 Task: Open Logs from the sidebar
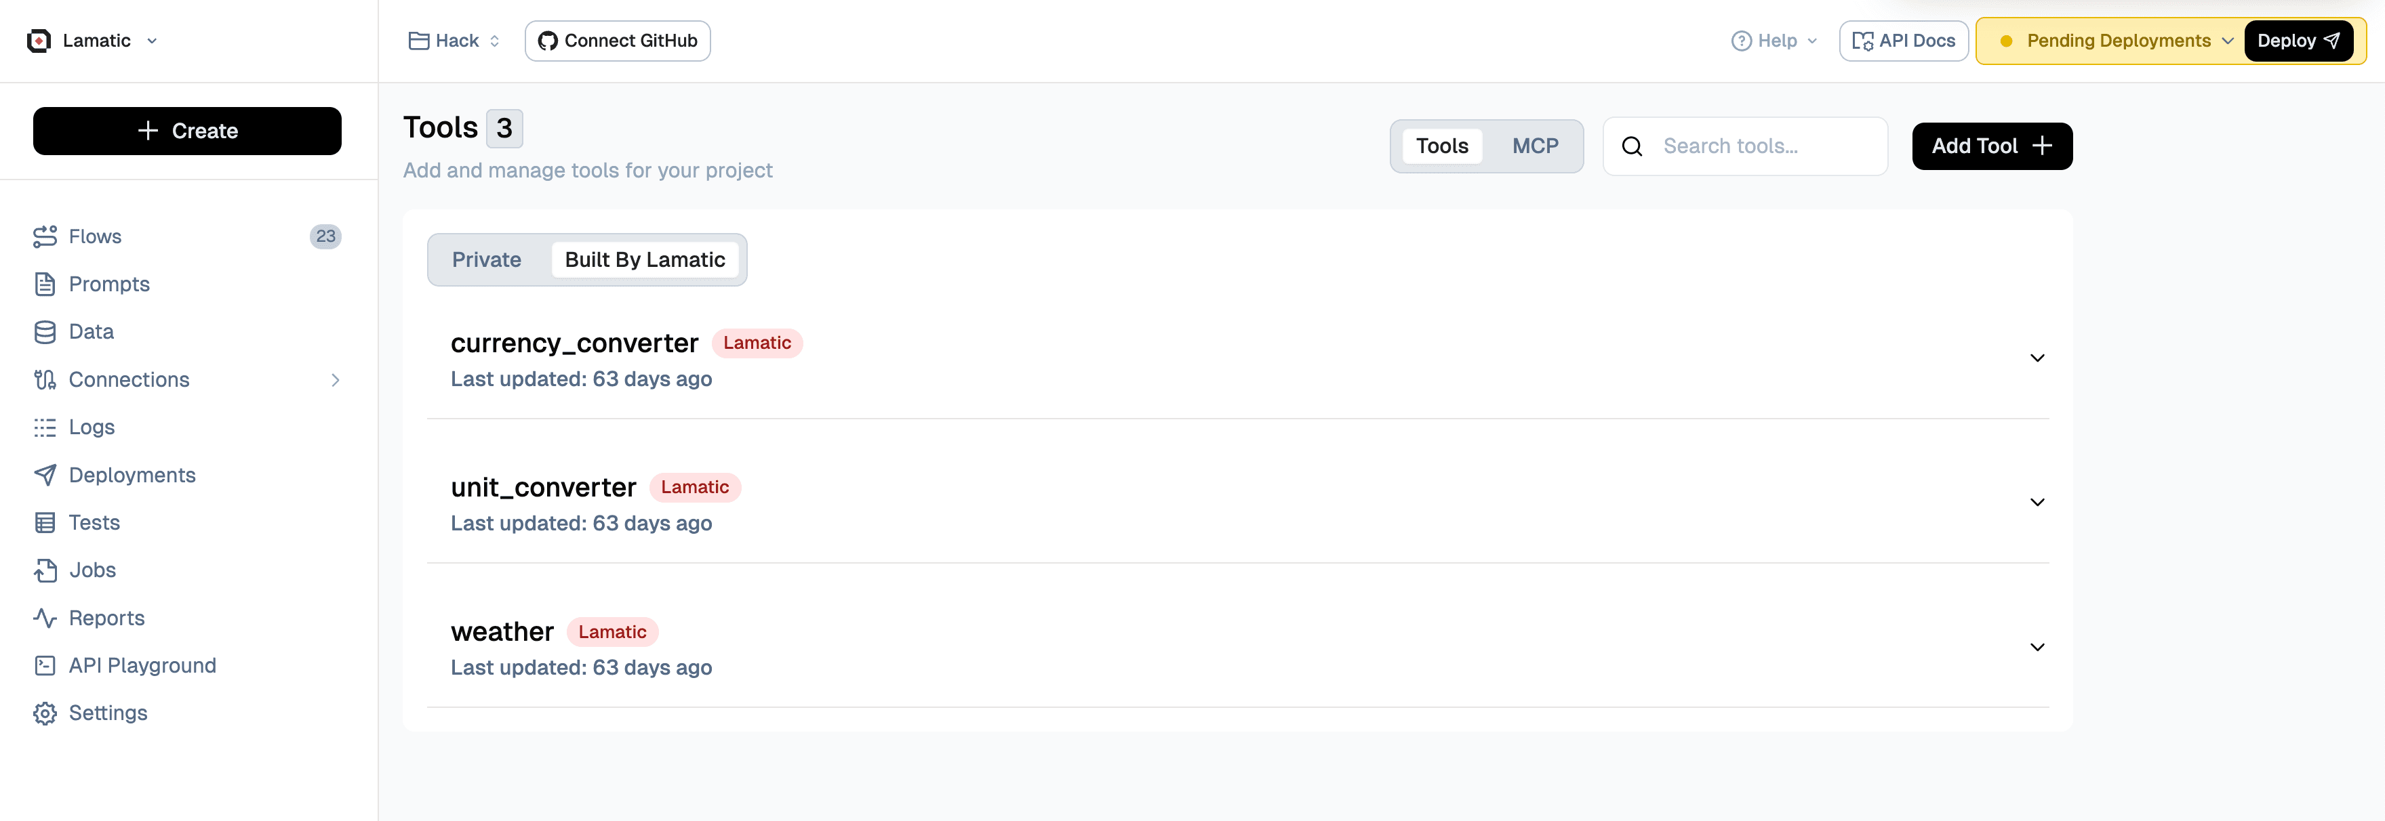click(x=92, y=427)
